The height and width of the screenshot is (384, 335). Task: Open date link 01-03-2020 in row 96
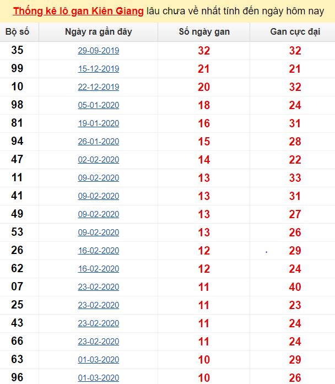(99, 377)
